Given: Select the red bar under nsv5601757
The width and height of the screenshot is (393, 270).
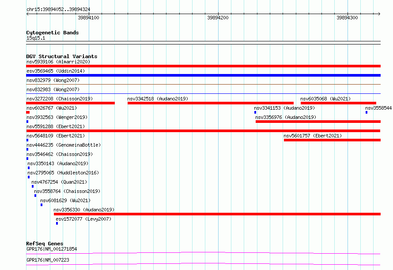Looking at the screenshot, I should tap(332, 140).
